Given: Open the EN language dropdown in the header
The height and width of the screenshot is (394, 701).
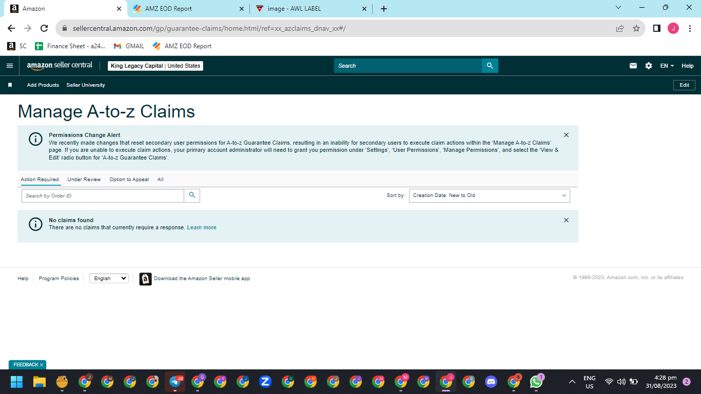Looking at the screenshot, I should (x=667, y=66).
